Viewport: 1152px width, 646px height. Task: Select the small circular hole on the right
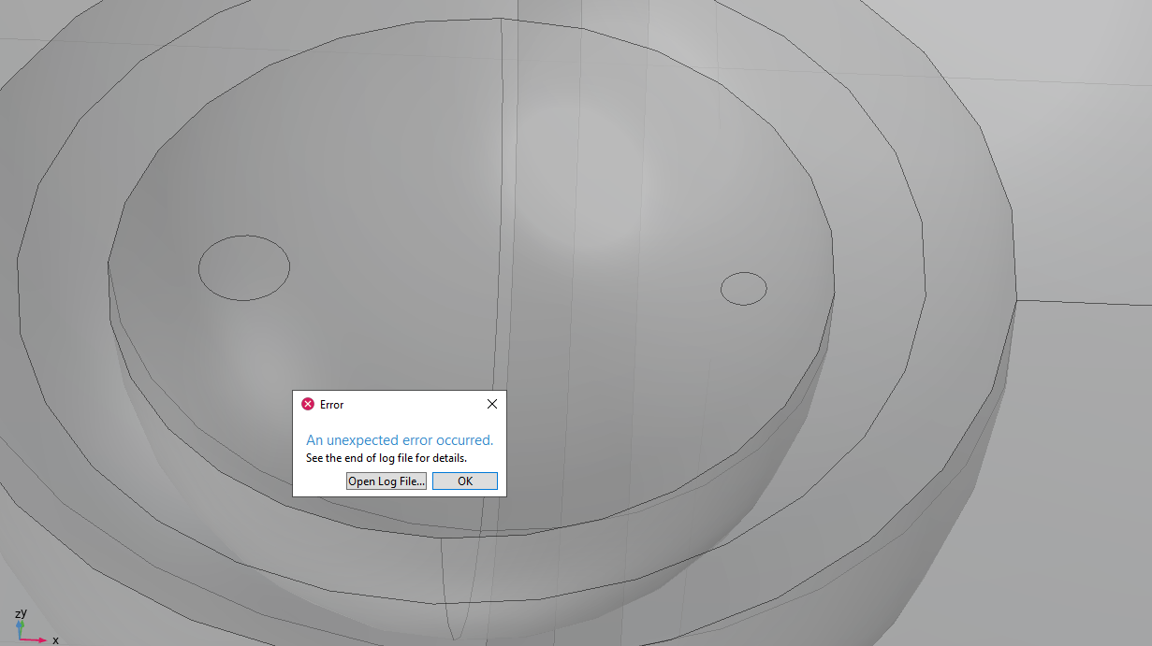point(744,288)
